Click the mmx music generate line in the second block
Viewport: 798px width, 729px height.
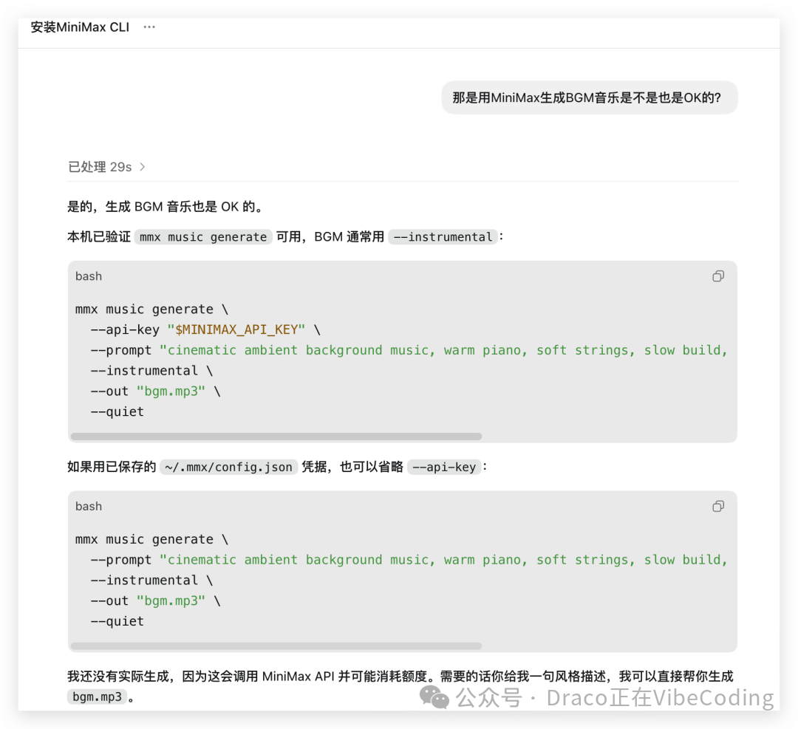[151, 539]
